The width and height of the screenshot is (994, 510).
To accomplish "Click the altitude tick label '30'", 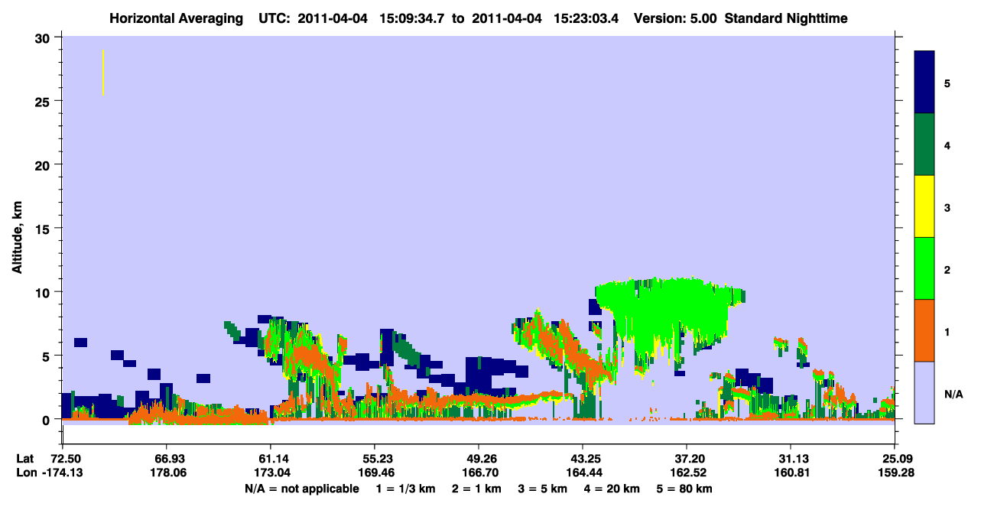I will [43, 37].
